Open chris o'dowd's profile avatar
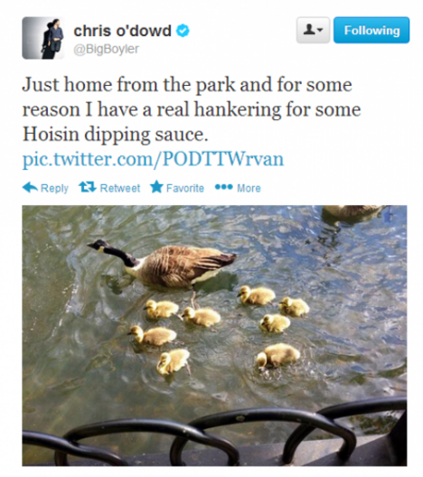The width and height of the screenshot is (423, 477). tap(42, 38)
